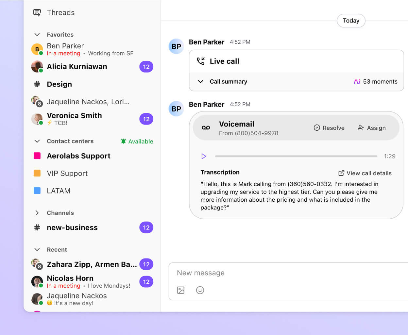Click the Aerolabs Support contact center color icon
The image size is (408, 335).
click(x=37, y=156)
